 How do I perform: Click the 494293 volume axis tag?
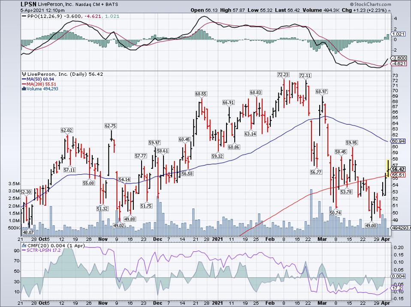(401, 228)
